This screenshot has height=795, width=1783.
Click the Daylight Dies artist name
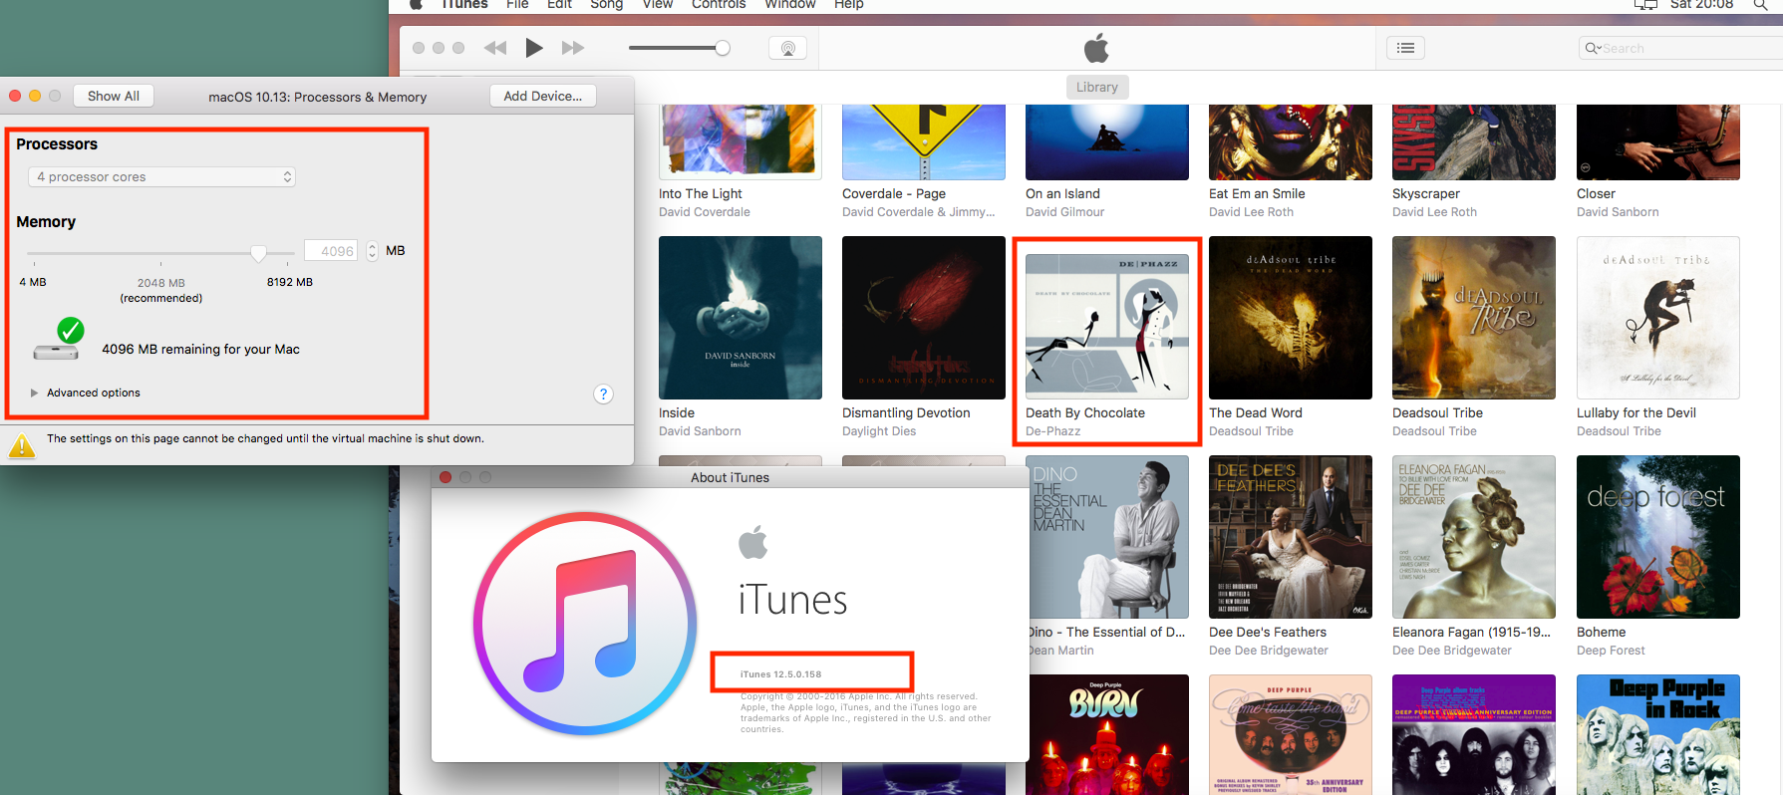pyautogui.click(x=879, y=431)
